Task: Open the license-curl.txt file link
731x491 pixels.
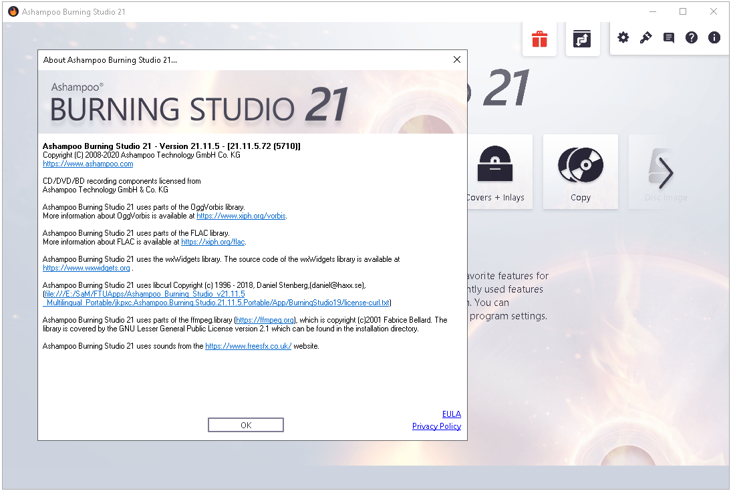Action: point(216,299)
